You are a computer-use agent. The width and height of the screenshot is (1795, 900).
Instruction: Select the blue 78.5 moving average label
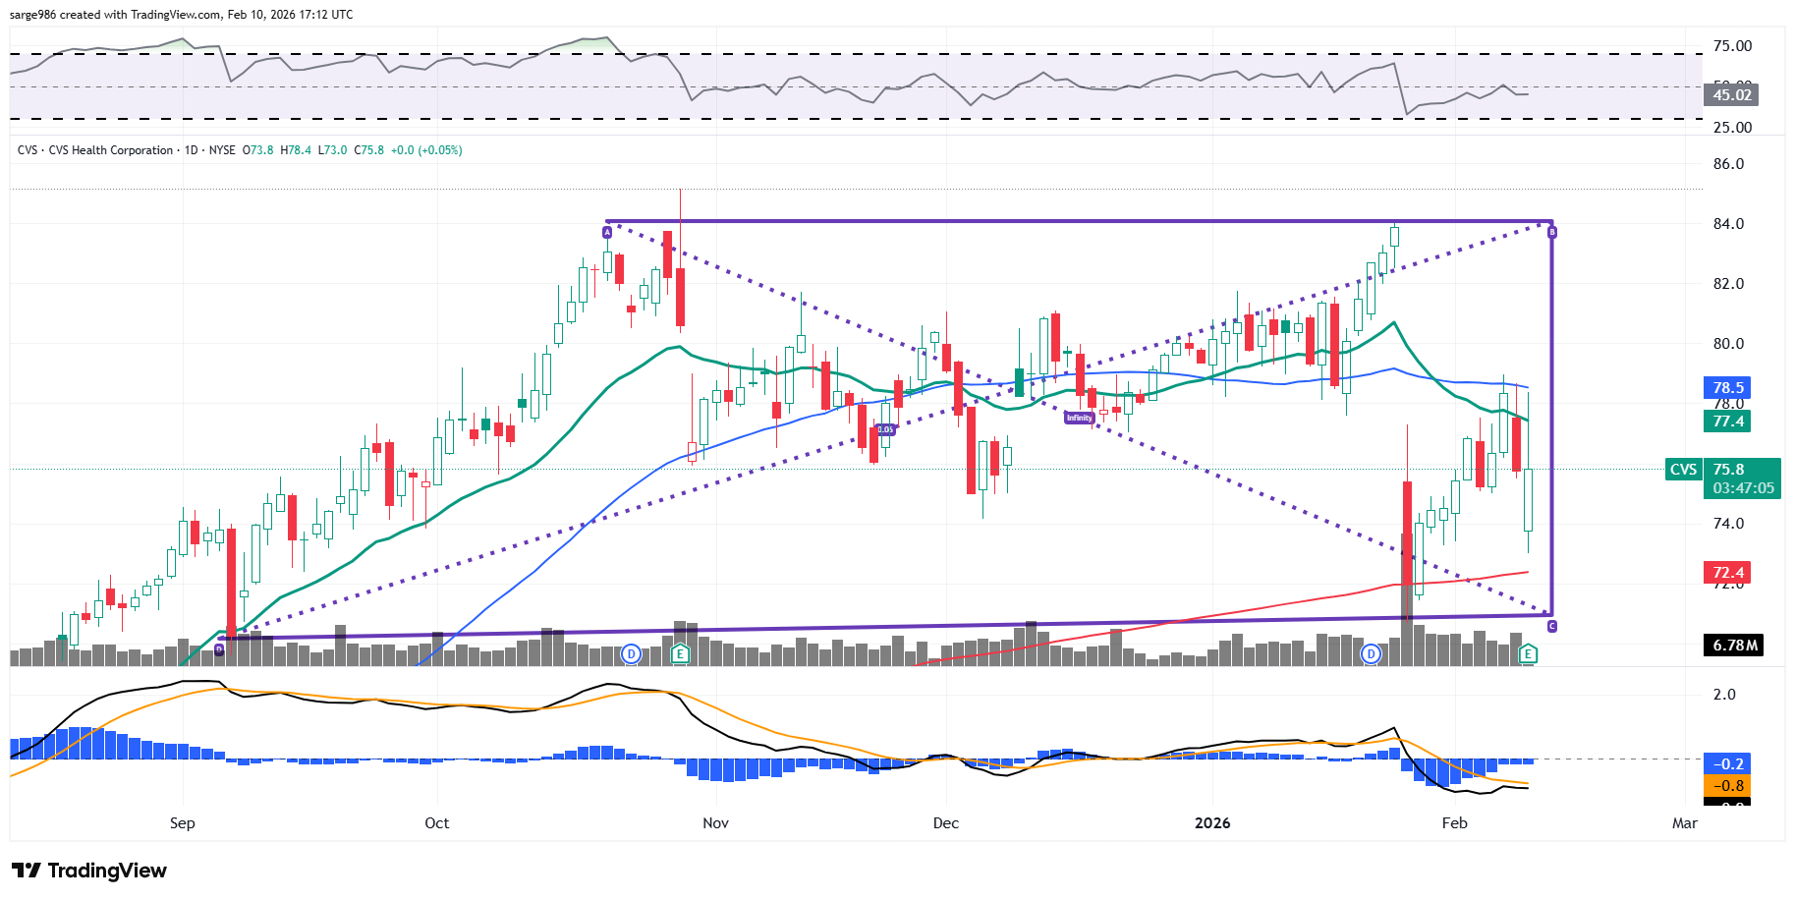pyautogui.click(x=1728, y=388)
